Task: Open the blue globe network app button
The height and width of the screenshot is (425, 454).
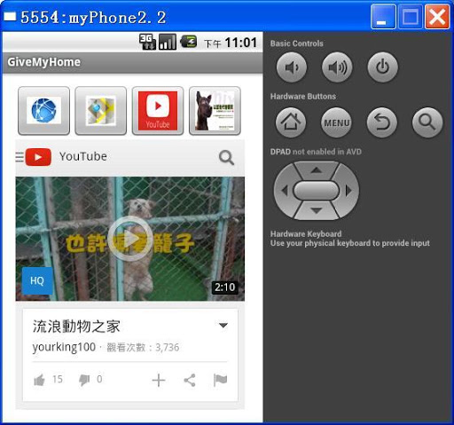Action: click(43, 111)
